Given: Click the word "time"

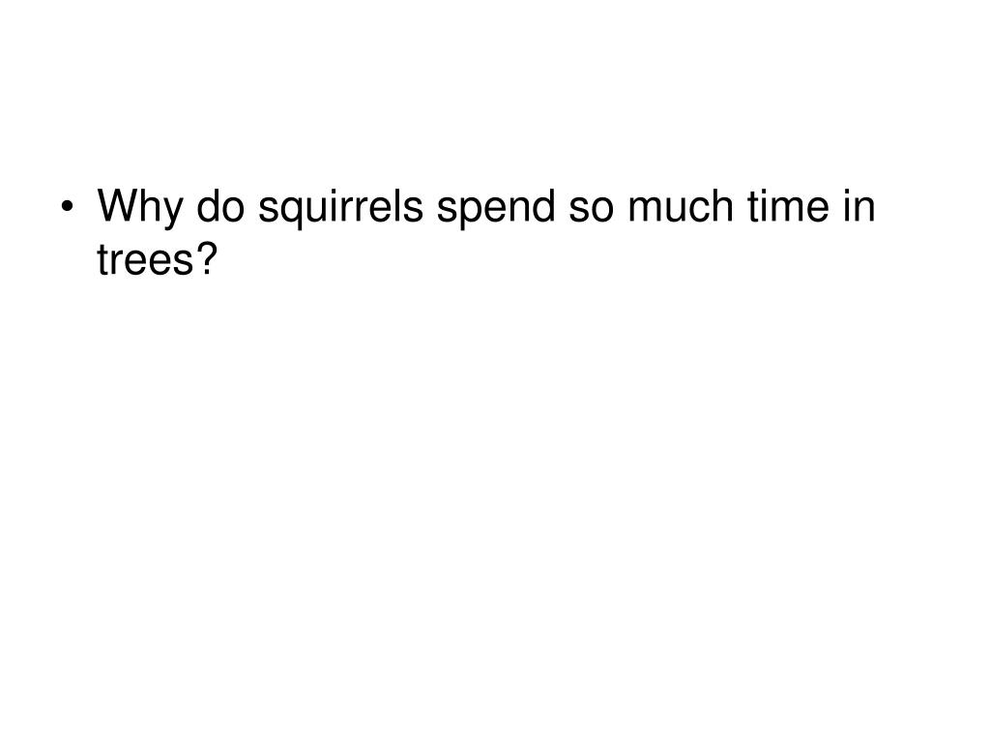Looking at the screenshot, I should (x=789, y=205).
